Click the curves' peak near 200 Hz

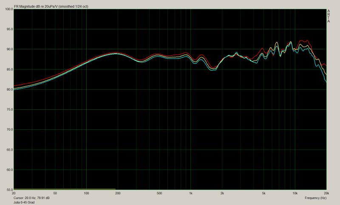[115, 53]
